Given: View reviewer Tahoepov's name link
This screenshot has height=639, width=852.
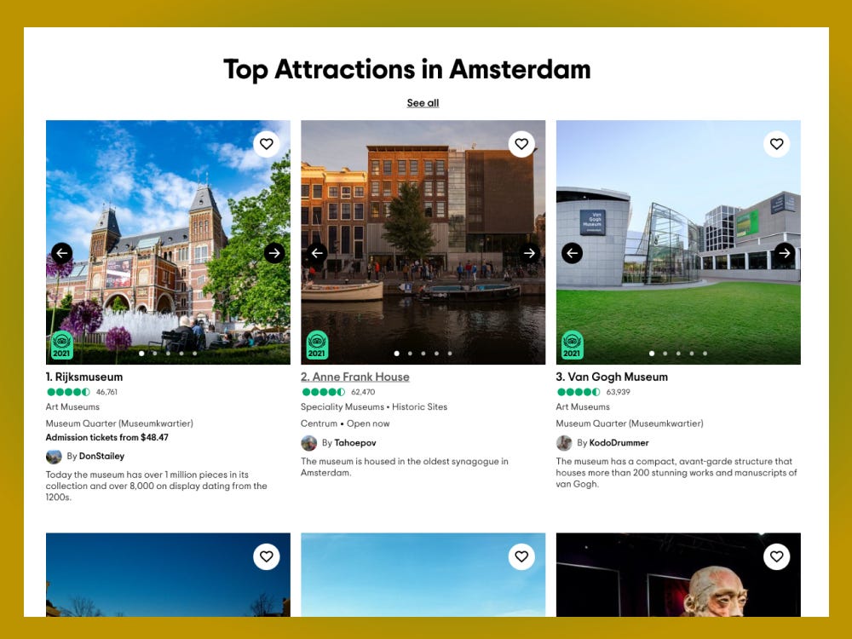Looking at the screenshot, I should 354,443.
